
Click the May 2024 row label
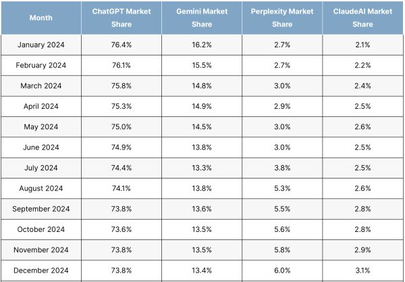tap(41, 127)
